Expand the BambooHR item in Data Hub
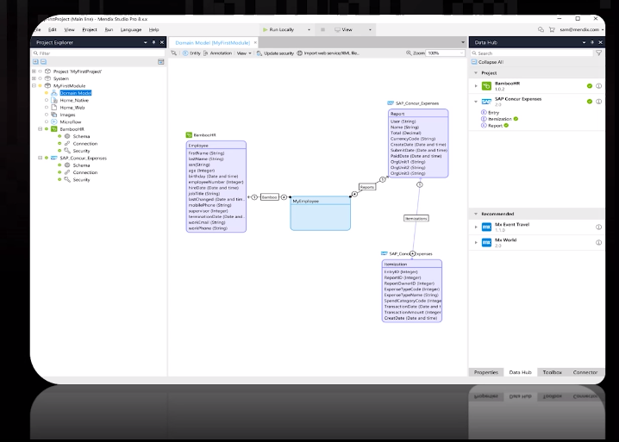 (x=476, y=86)
